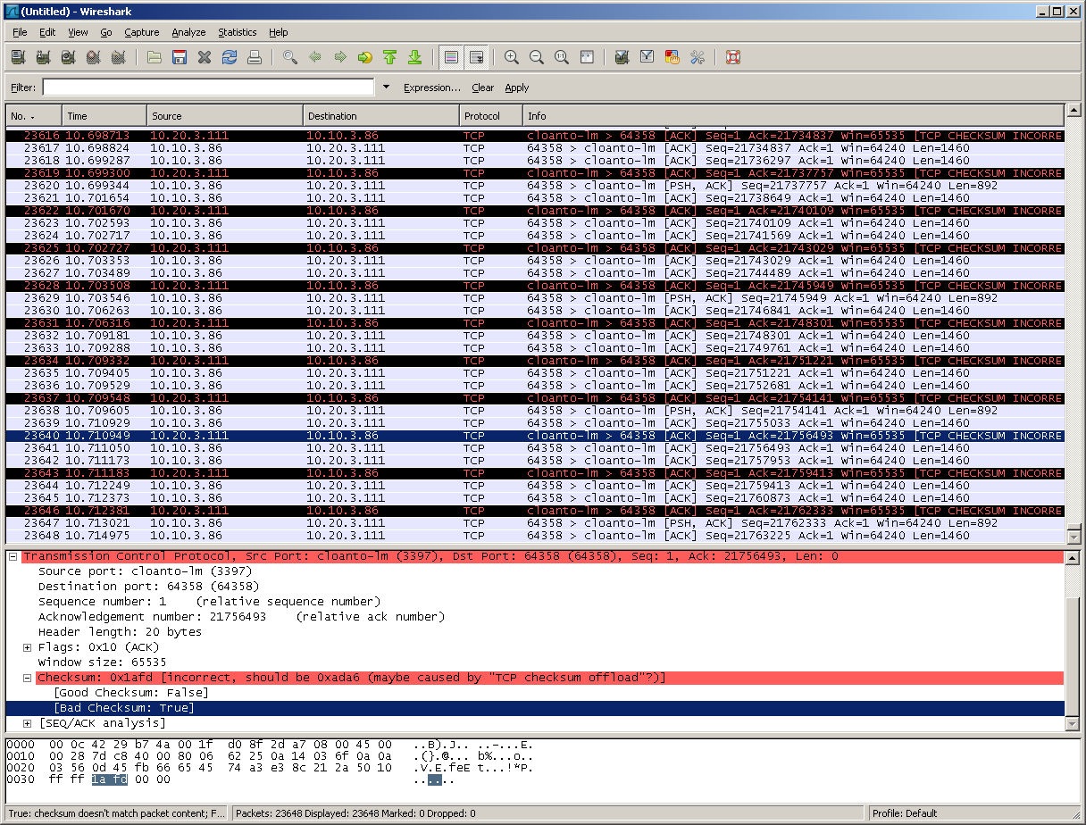Toggle Auto scroll in live capture
The image size is (1086, 825).
click(476, 57)
